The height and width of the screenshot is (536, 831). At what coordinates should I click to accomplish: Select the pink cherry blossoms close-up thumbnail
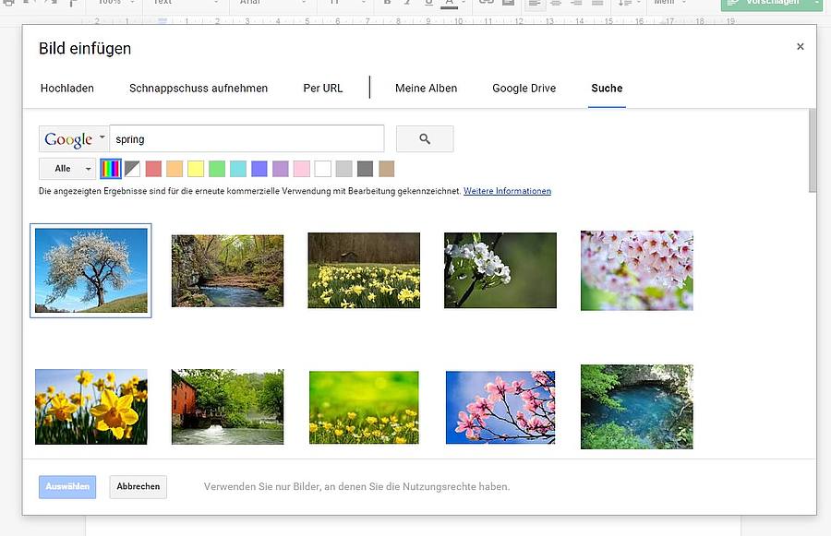(x=636, y=270)
